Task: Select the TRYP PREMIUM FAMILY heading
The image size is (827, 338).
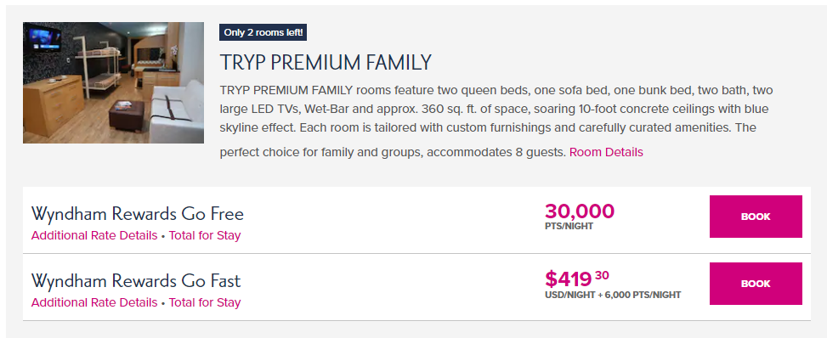Action: [x=326, y=63]
